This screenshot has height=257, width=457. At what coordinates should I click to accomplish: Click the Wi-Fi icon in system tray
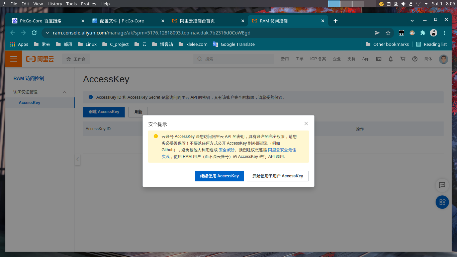[418, 4]
